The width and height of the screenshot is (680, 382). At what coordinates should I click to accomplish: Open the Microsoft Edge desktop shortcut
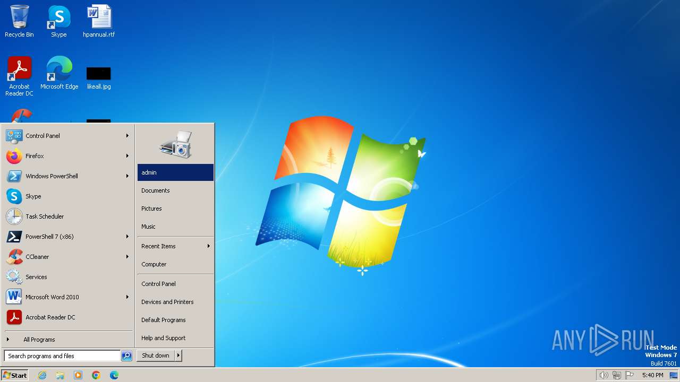click(59, 73)
